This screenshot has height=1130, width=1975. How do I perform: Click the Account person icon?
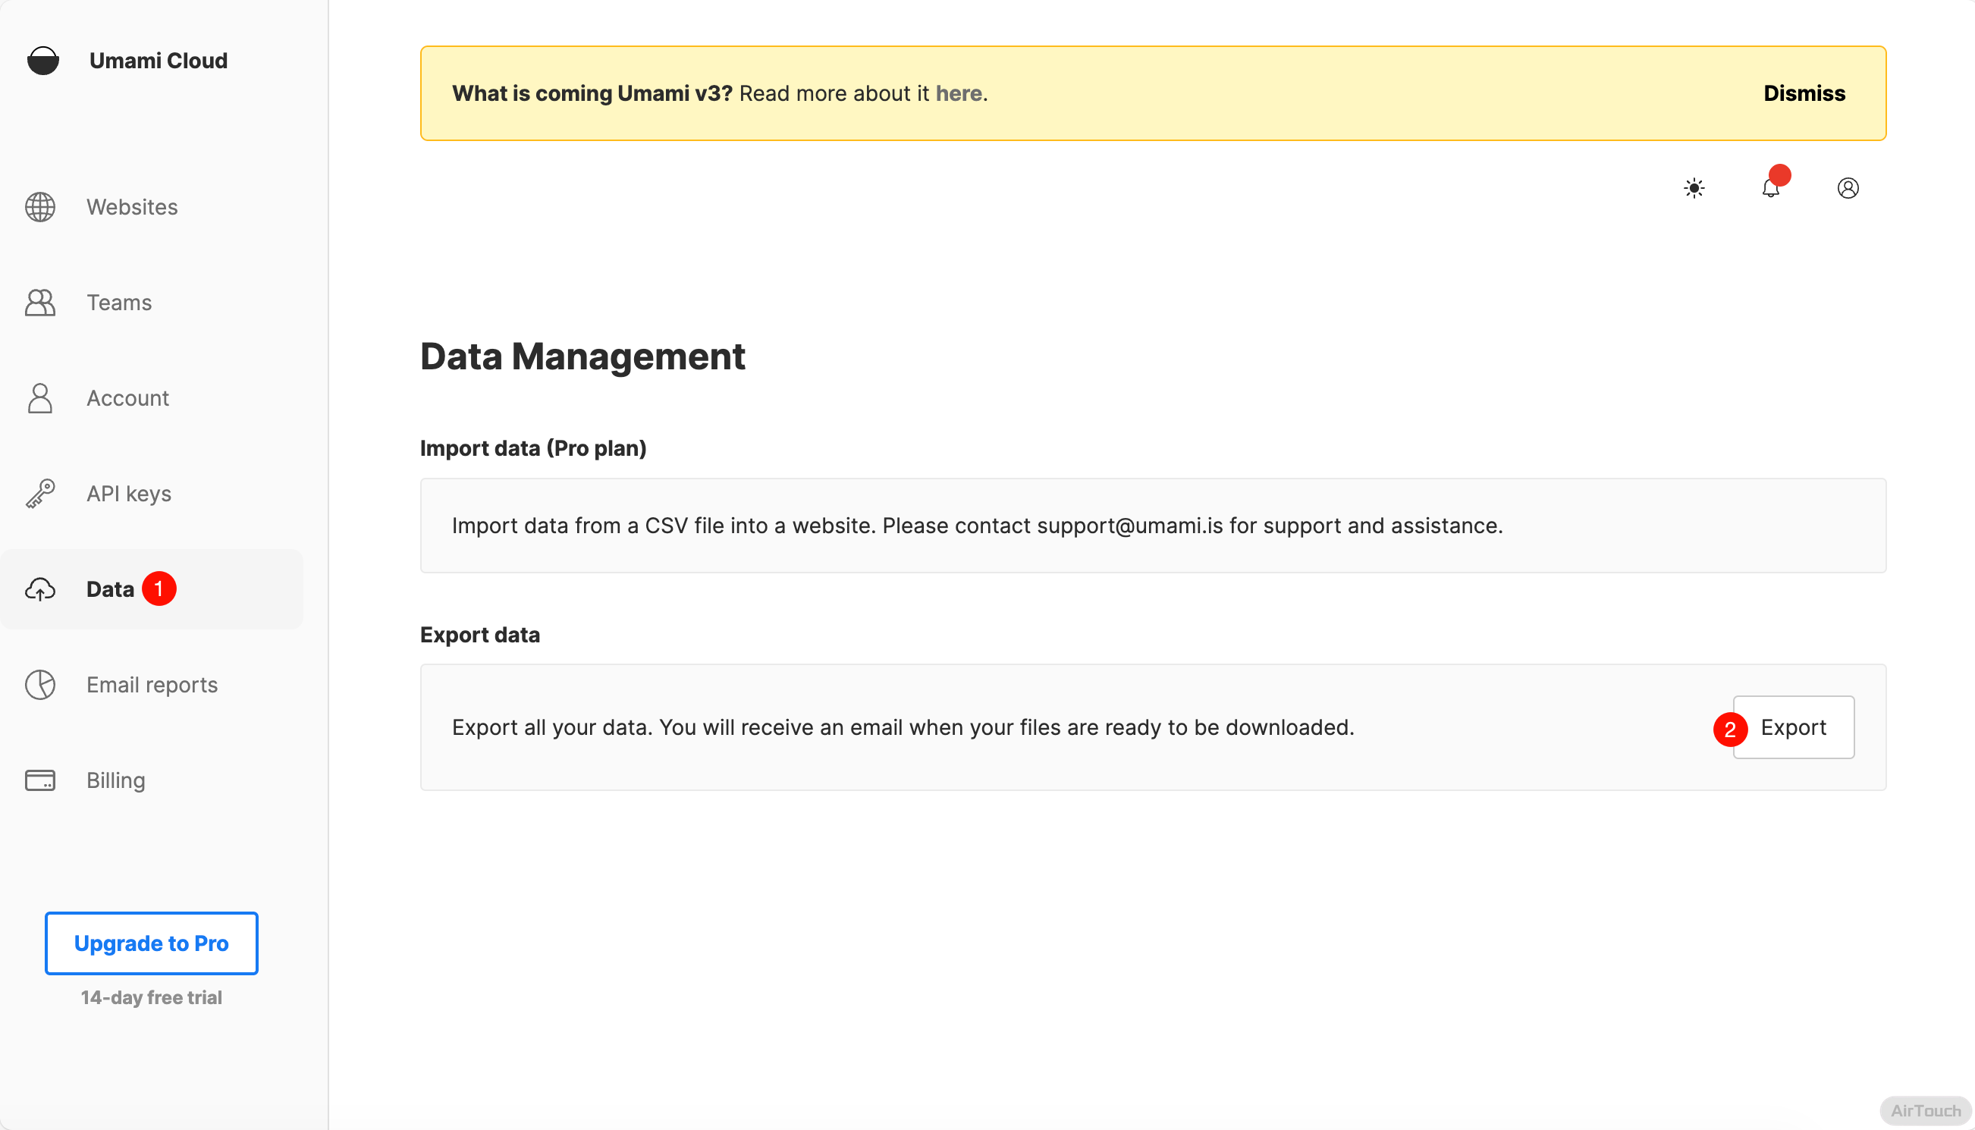40,398
